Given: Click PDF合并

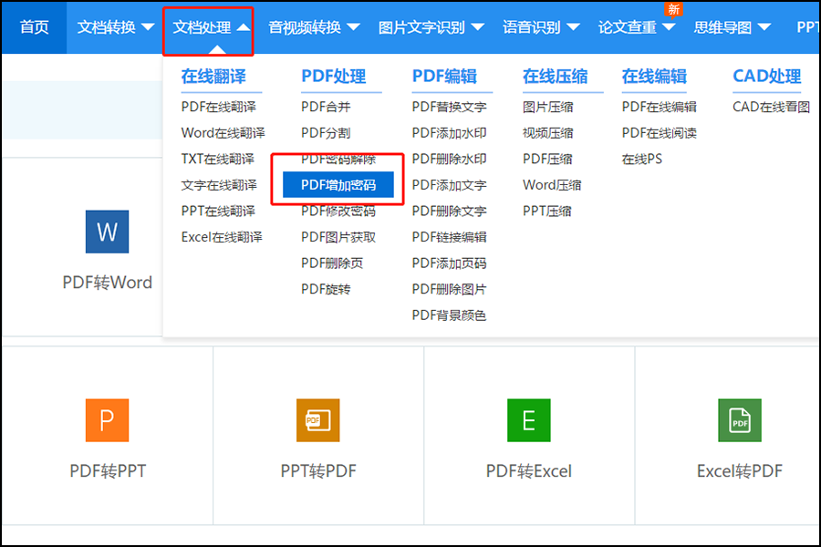Looking at the screenshot, I should (x=326, y=107).
